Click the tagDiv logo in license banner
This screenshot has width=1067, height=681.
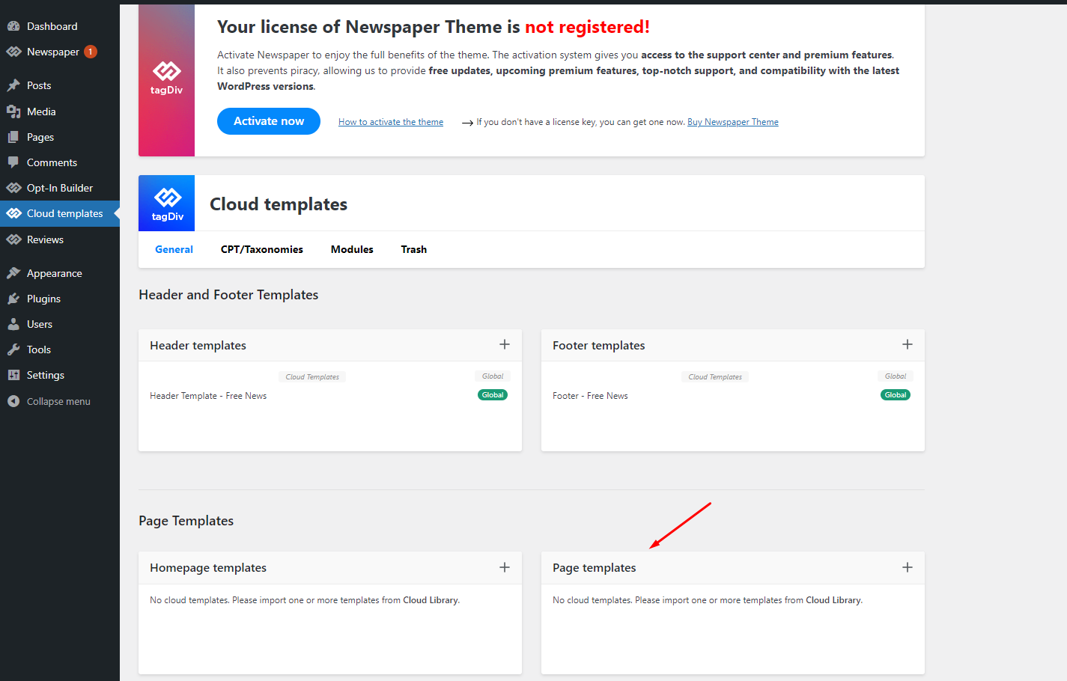tap(166, 79)
